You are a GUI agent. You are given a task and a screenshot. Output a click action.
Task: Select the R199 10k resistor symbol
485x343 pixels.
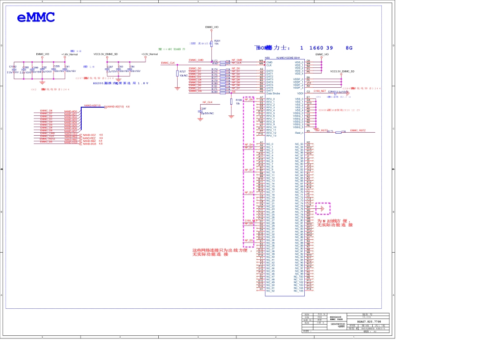[x=231, y=102]
